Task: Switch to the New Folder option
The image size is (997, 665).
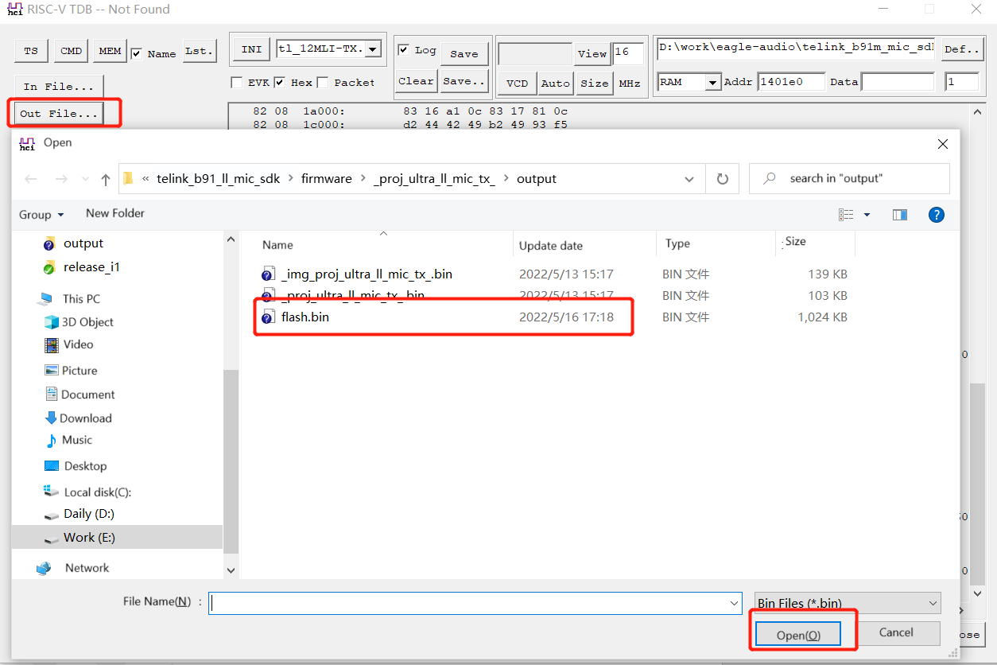Action: pyautogui.click(x=114, y=213)
